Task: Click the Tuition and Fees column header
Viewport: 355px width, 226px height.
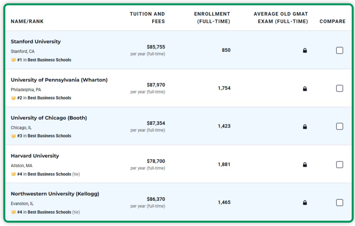Action: pos(147,18)
